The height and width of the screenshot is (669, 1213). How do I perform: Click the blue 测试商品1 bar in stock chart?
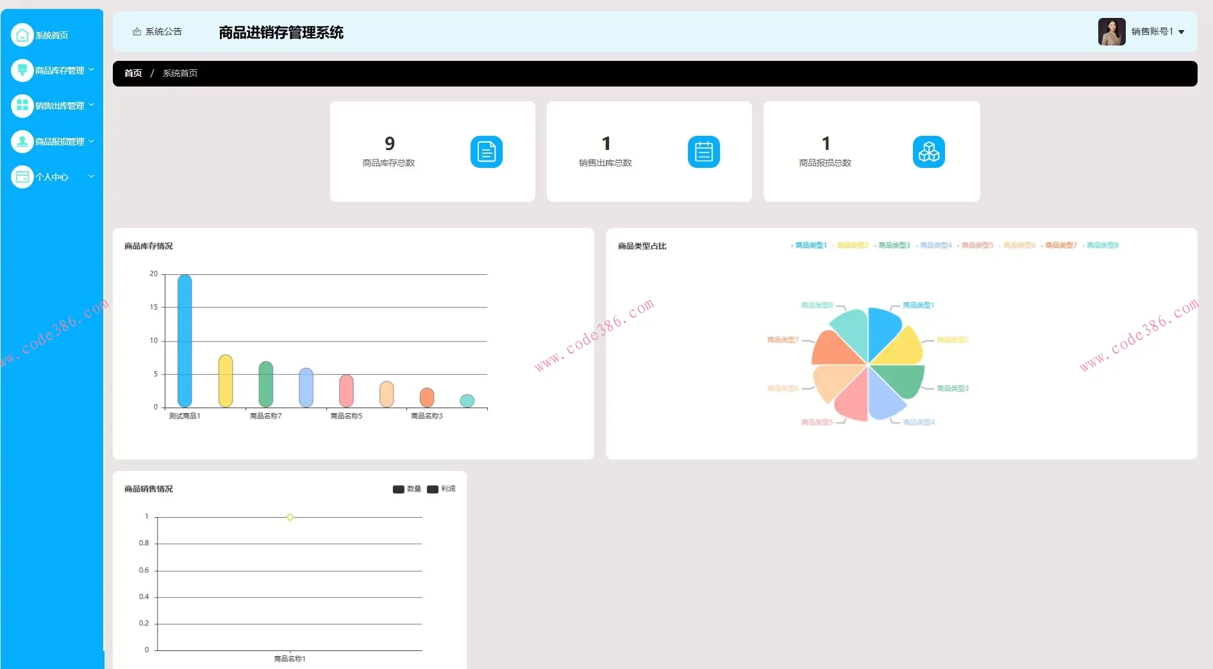pos(185,341)
